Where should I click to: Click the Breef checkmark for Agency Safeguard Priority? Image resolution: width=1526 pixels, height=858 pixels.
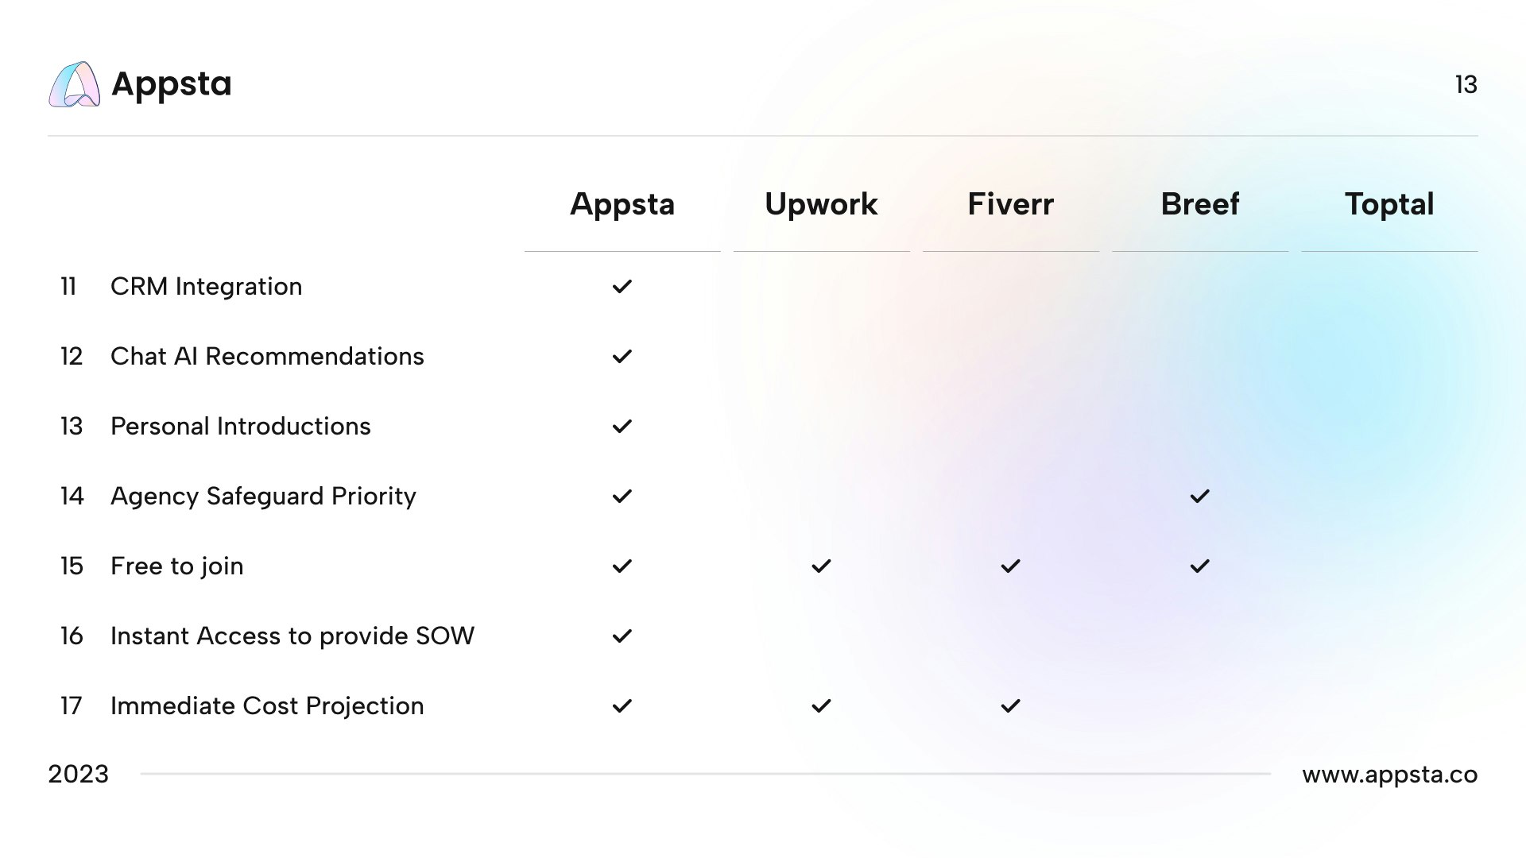coord(1200,496)
